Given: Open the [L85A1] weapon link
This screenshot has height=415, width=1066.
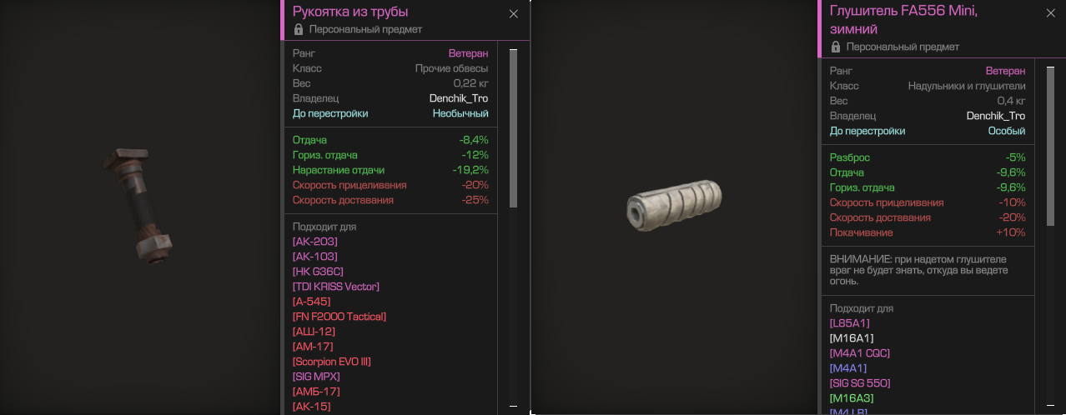Looking at the screenshot, I should point(850,323).
